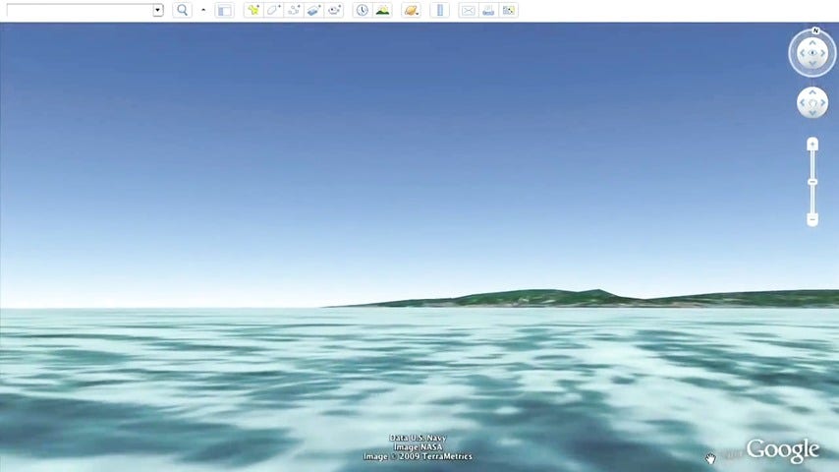Viewport: 839px width, 472px height.
Task: Click the search magnifier button
Action: 183,10
